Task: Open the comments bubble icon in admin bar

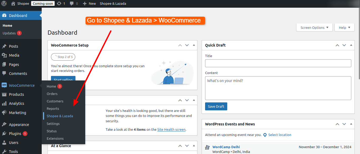Action: click(x=72, y=4)
